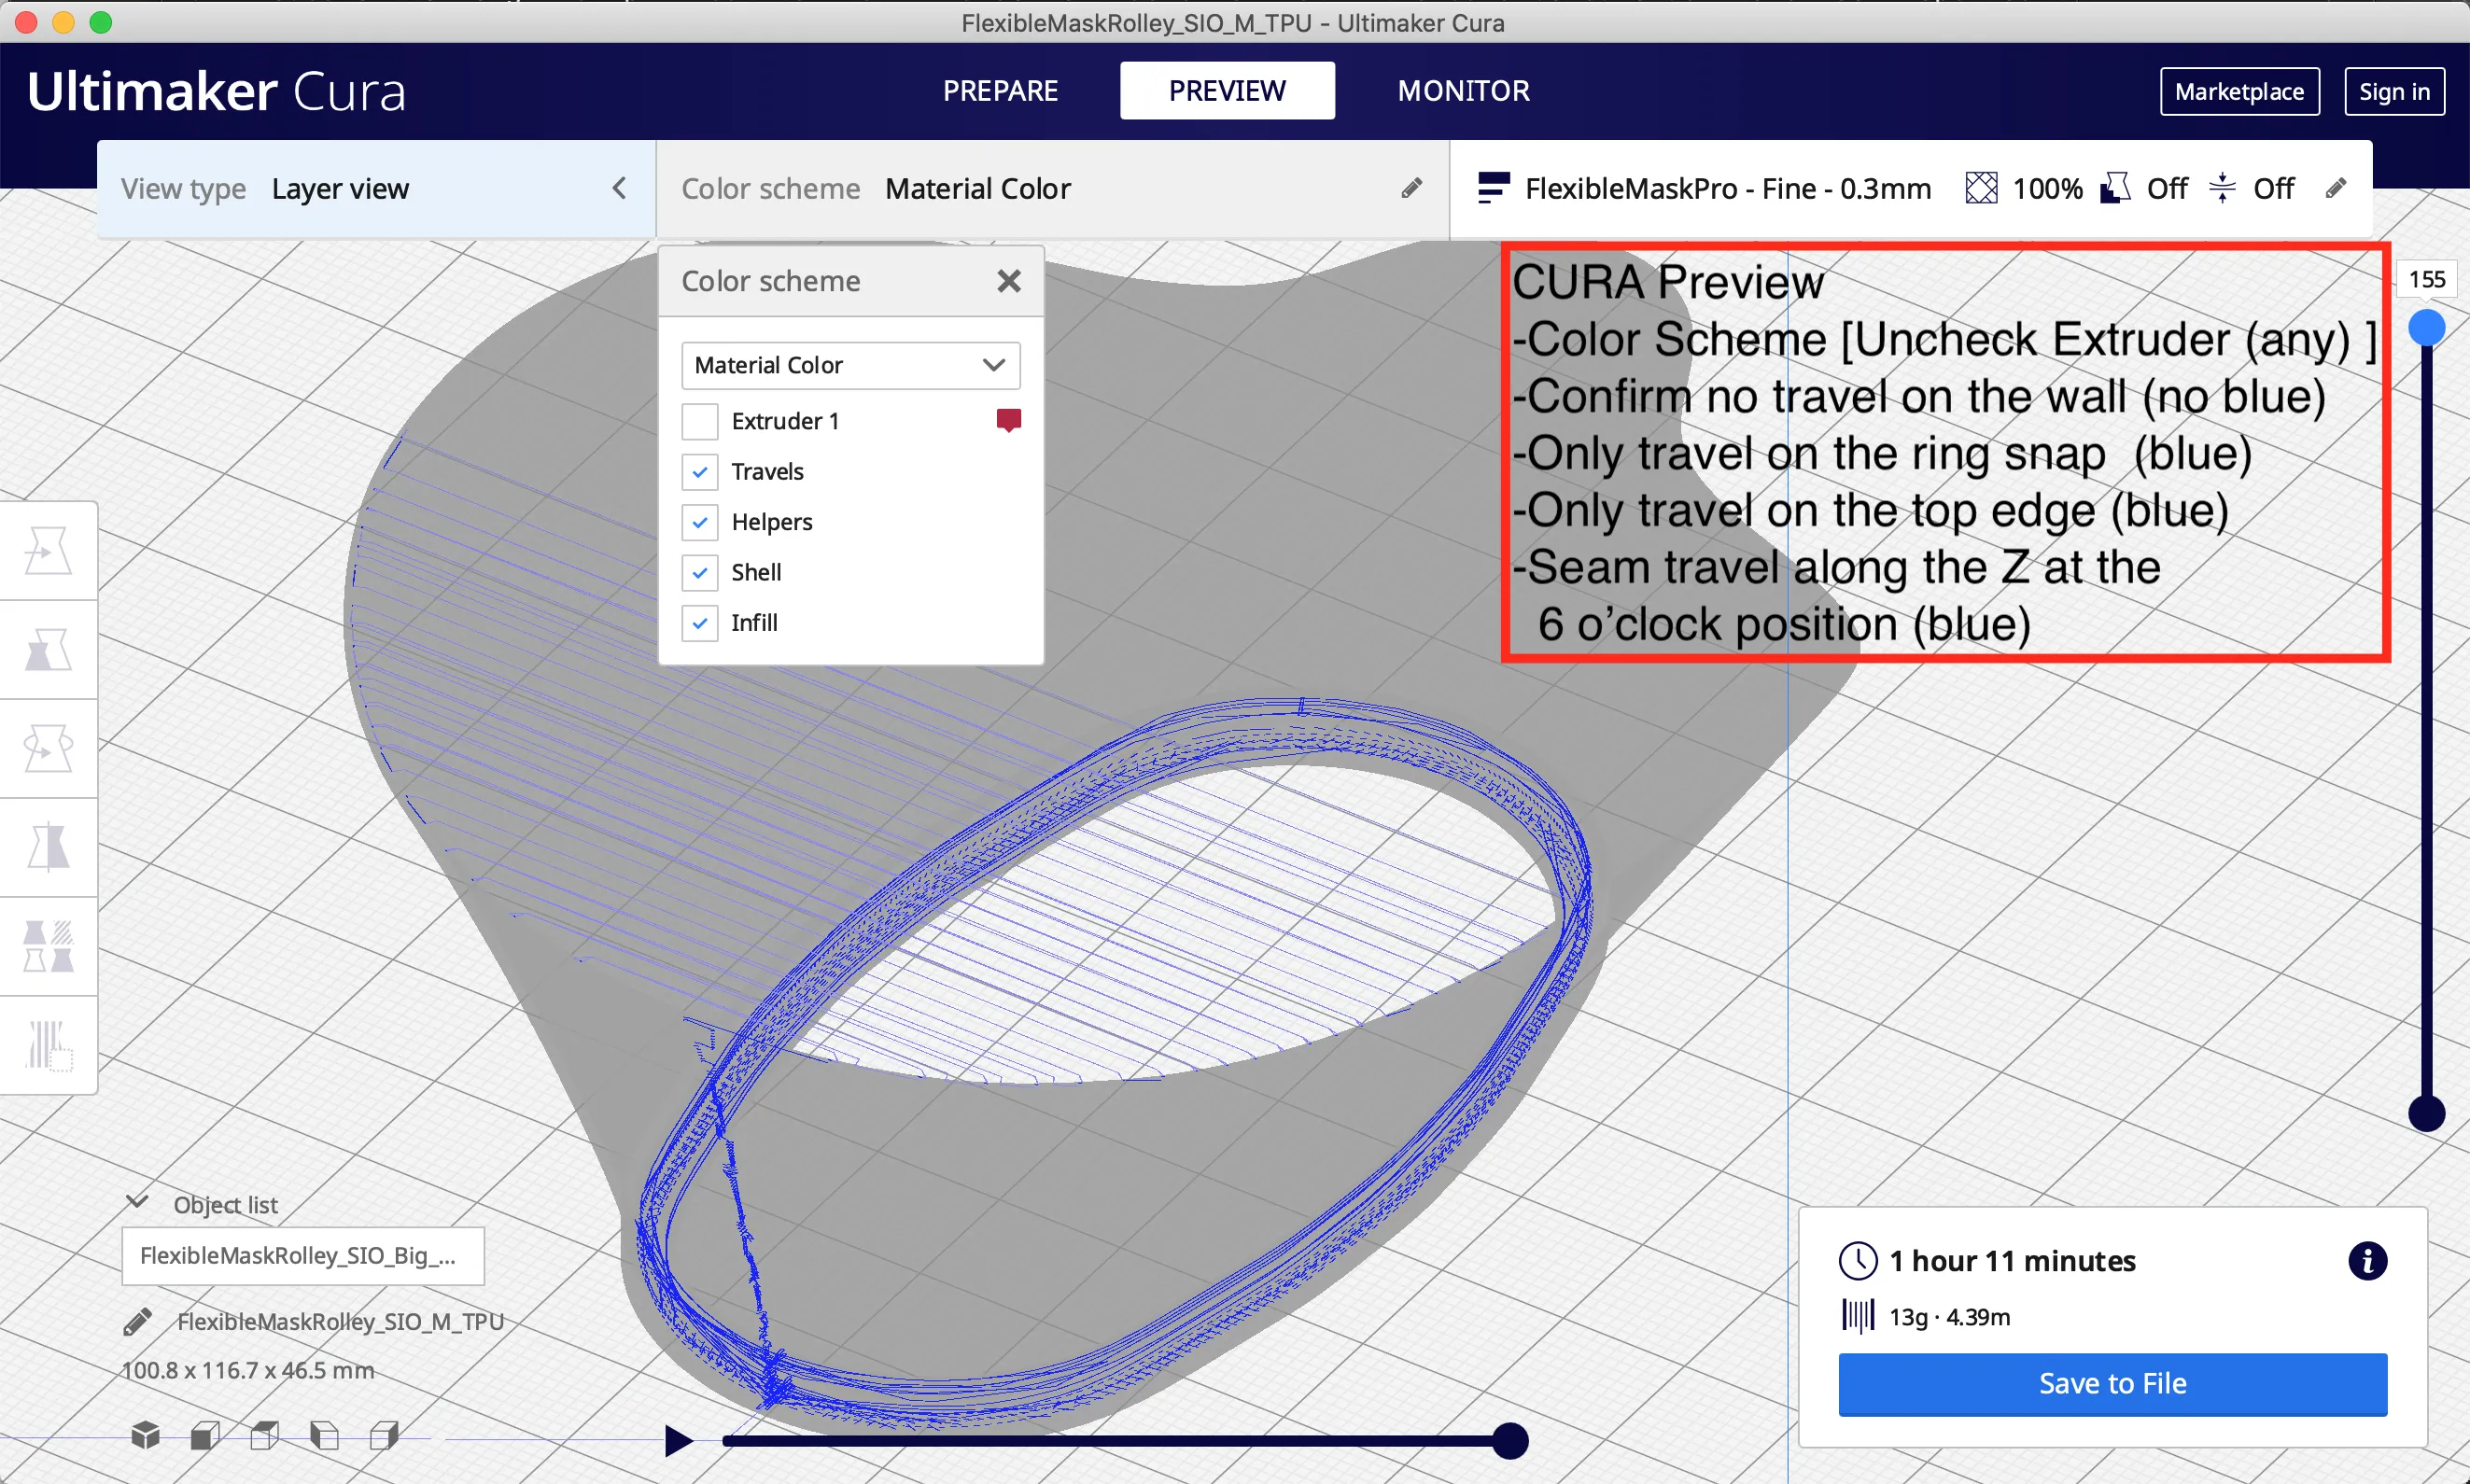Click the Extruder 1 color swatch
The height and width of the screenshot is (1484, 2470).
pos(1008,420)
